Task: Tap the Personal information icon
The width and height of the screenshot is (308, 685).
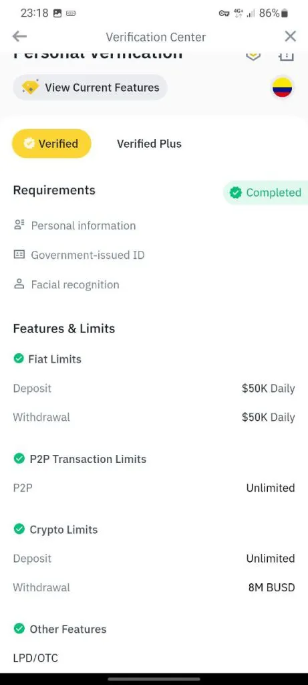Action: (19, 225)
